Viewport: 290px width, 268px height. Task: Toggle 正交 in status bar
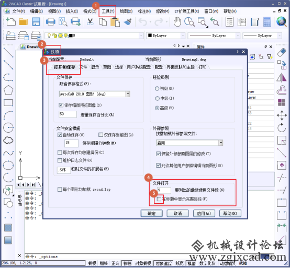(x=115, y=263)
